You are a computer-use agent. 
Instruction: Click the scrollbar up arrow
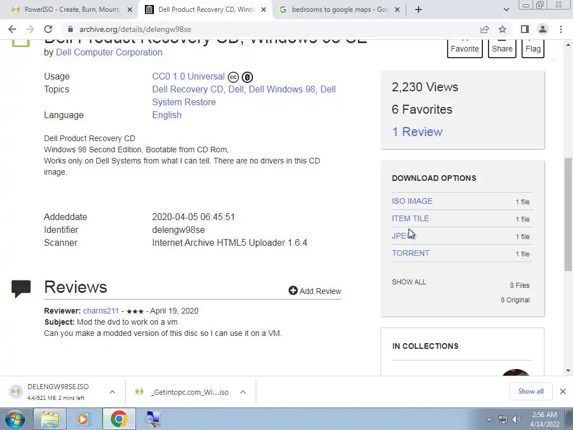coord(568,45)
